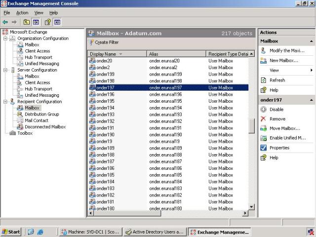
Task: Open the Windows Start button
Action: [11, 232]
